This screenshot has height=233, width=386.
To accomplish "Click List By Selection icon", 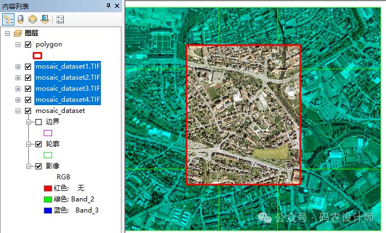I will coord(45,19).
